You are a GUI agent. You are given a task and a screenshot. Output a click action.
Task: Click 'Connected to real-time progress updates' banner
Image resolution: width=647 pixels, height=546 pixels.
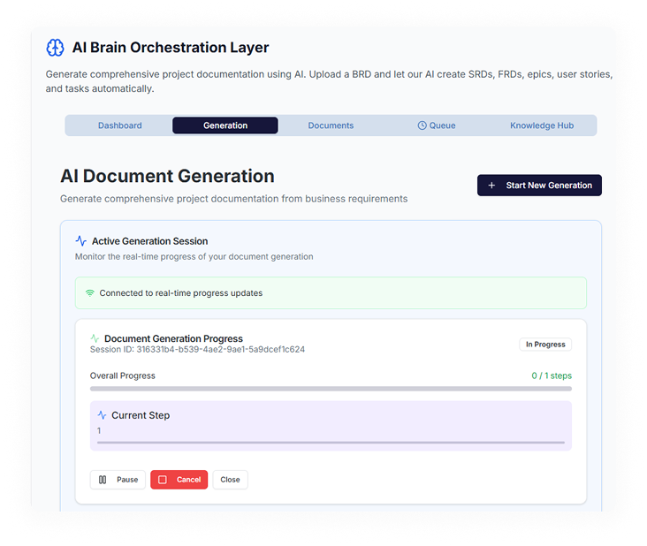point(331,292)
